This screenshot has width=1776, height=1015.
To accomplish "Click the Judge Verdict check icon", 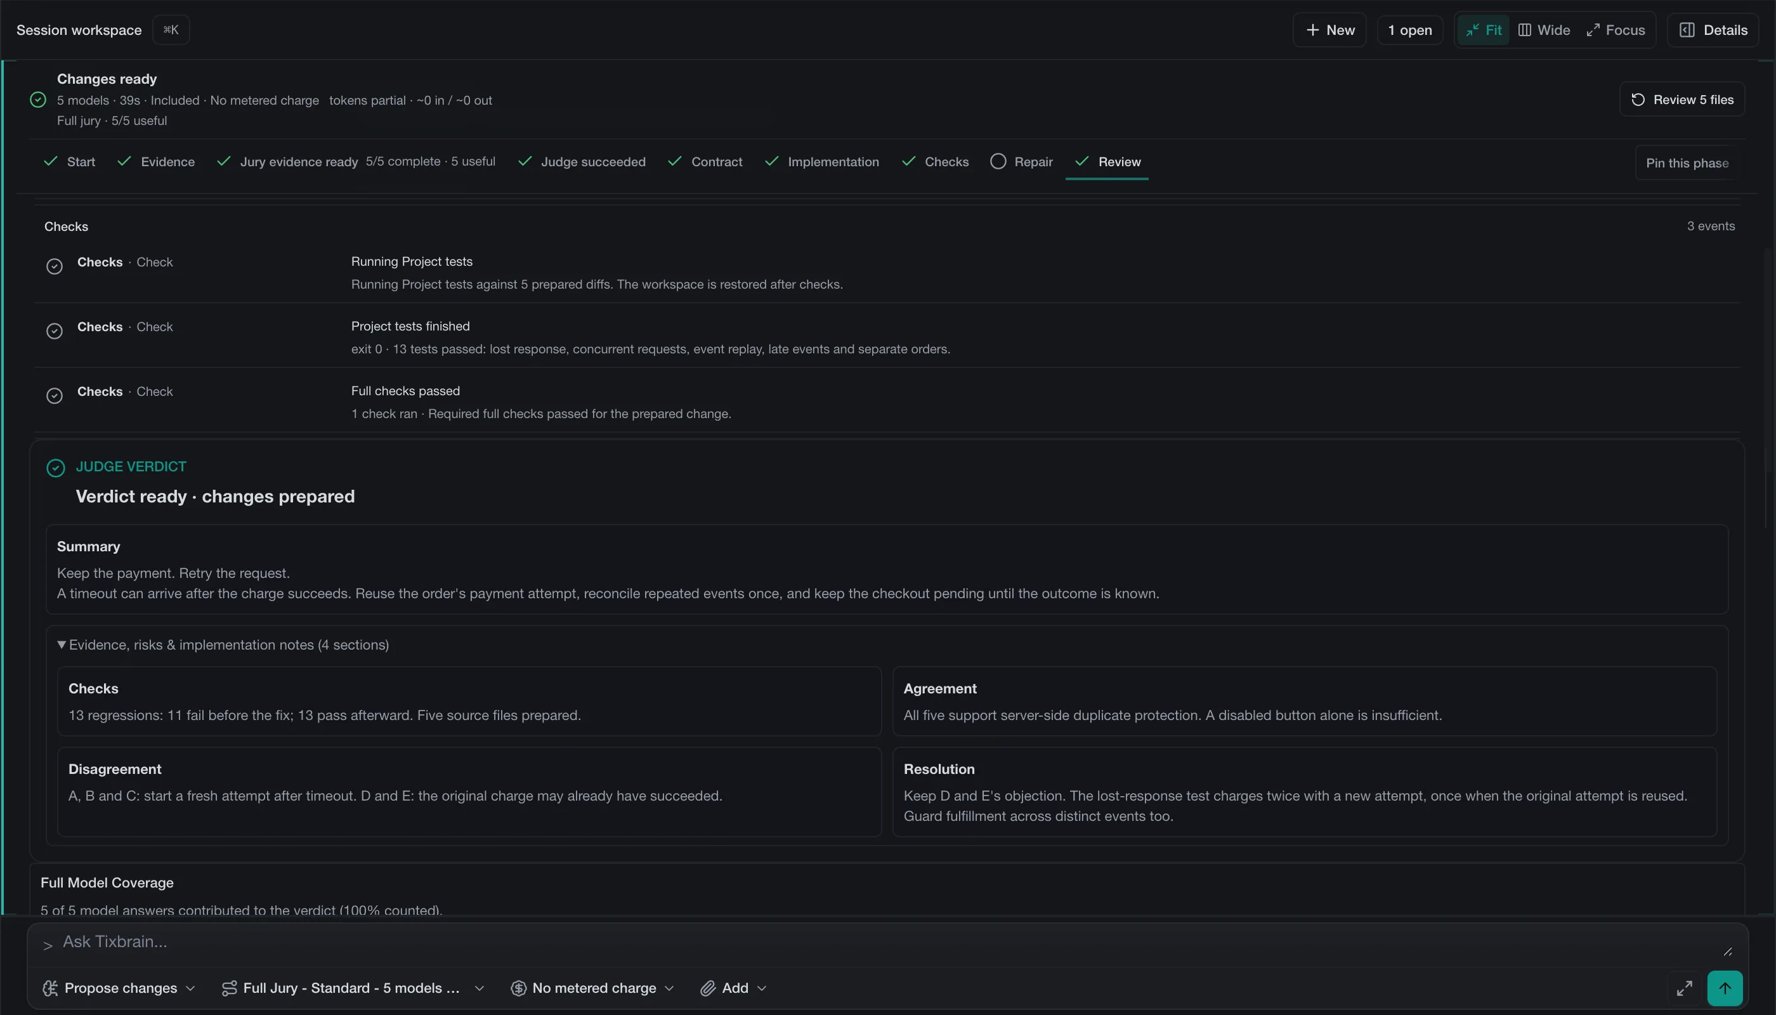I will click(56, 468).
